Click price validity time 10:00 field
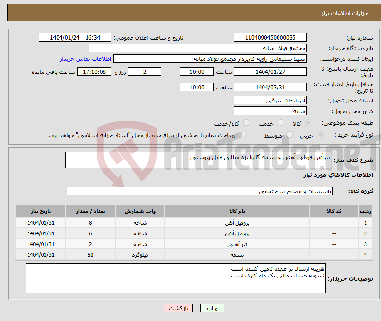Image resolution: width=381 pixels, height=321 pixels. tap(197, 87)
